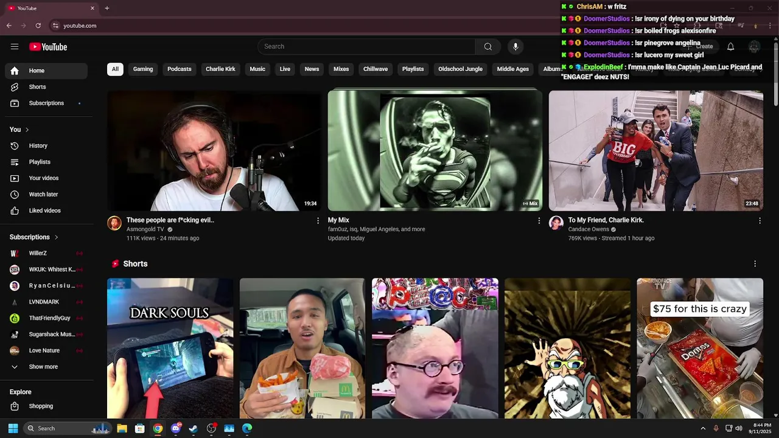Open the options menu for My Mix

click(539, 221)
